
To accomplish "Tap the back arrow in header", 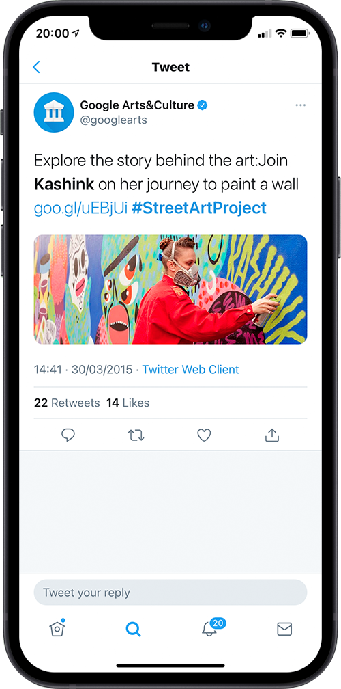I will point(36,67).
